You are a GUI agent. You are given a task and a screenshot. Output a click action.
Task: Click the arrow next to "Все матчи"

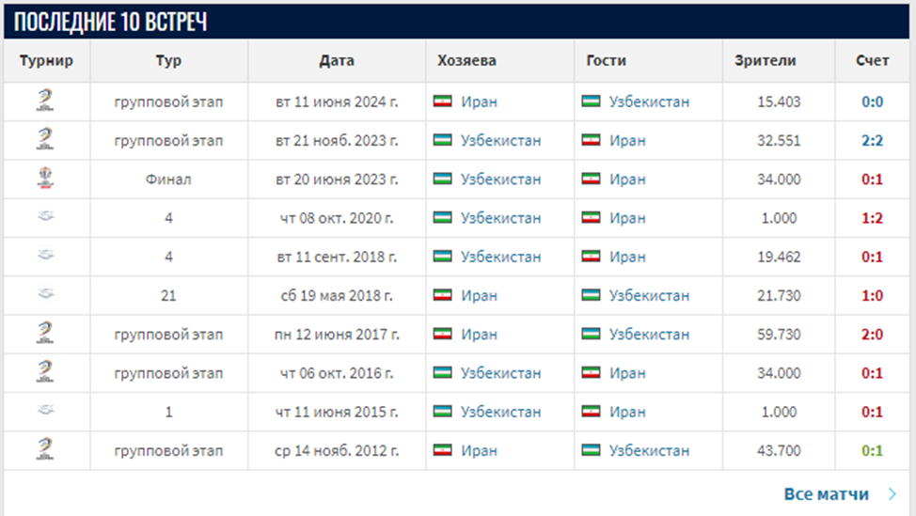pos(892,493)
